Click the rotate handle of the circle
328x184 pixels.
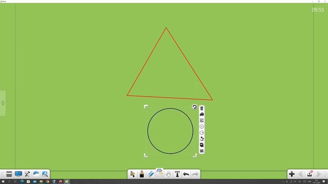[x=194, y=107]
